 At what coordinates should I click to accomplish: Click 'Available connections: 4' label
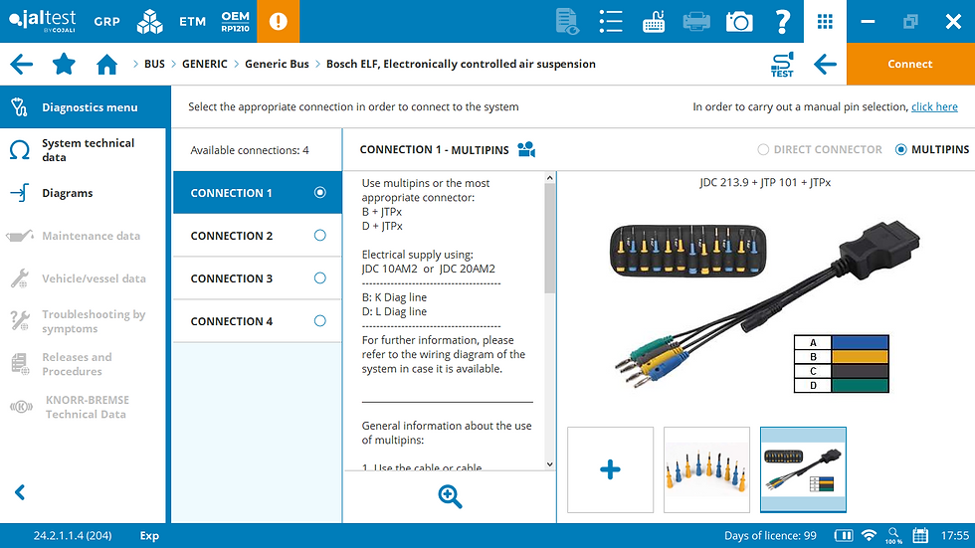(250, 150)
